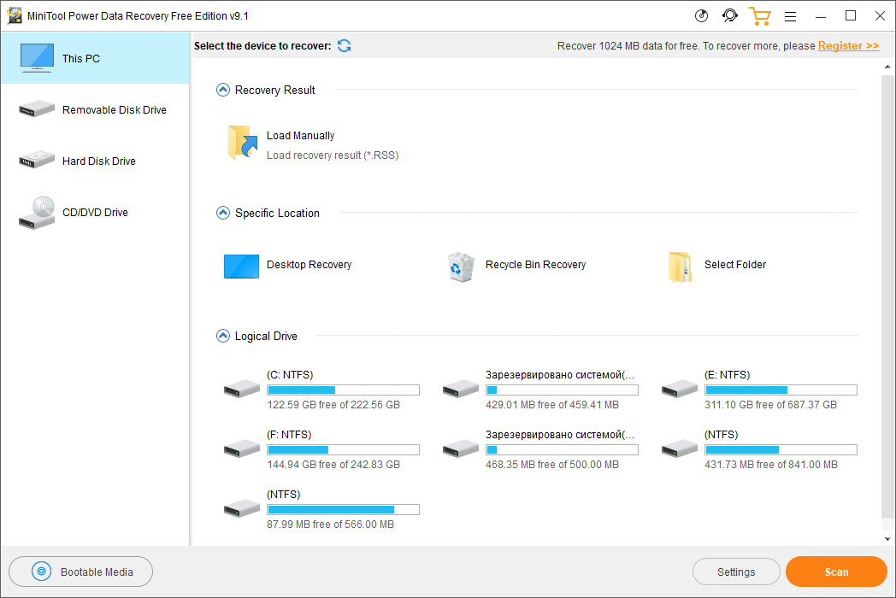Click the This PC monitor icon
The width and height of the screenshot is (896, 598).
(x=37, y=58)
